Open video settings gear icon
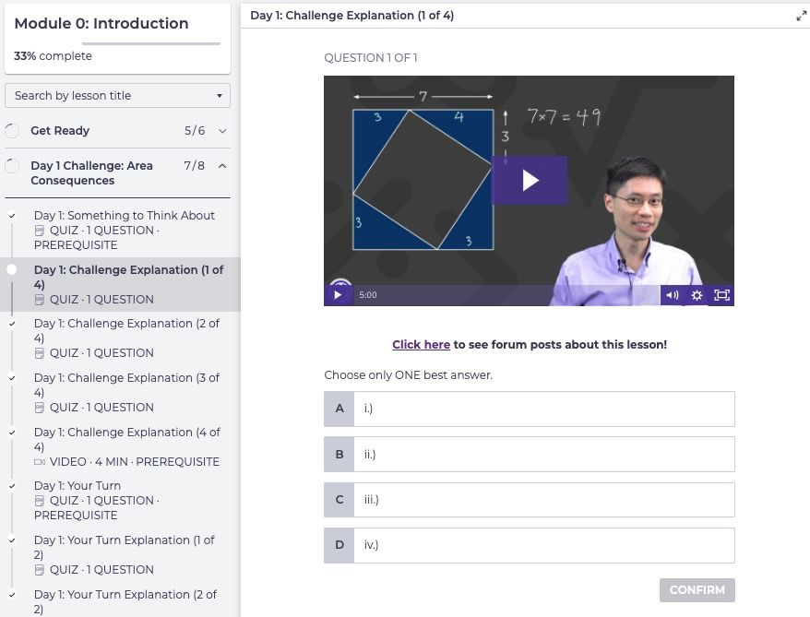810x617 pixels. point(697,295)
